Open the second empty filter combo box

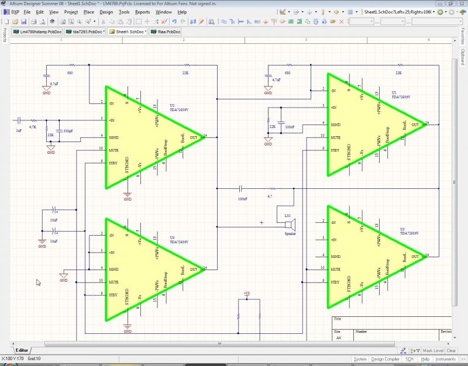(393, 22)
